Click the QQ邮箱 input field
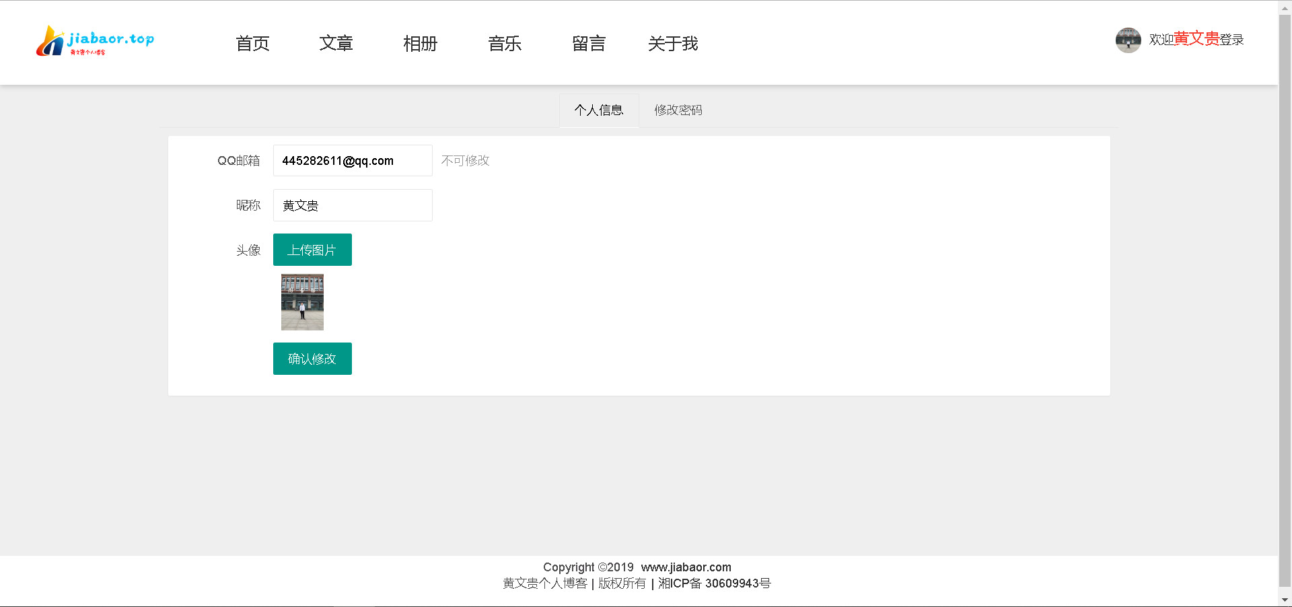The image size is (1292, 607). (x=353, y=161)
